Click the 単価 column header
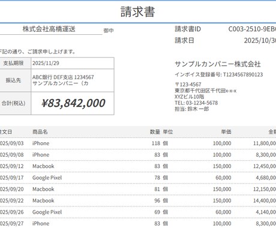The height and width of the screenshot is (228, 276). click(226, 132)
